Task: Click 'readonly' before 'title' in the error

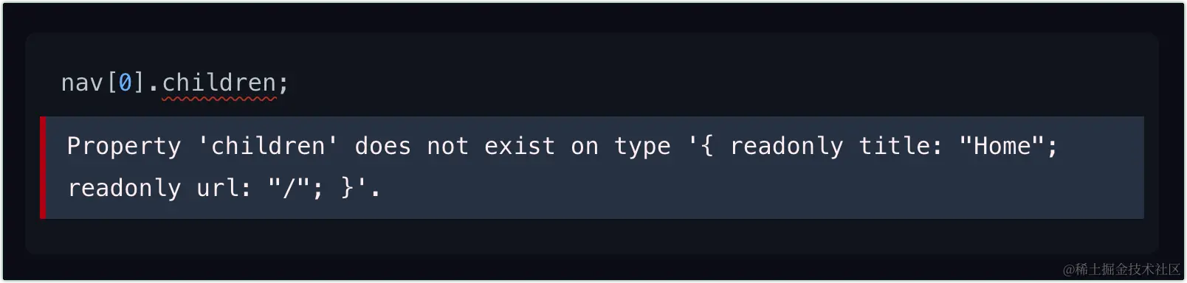Action: pyautogui.click(x=786, y=146)
